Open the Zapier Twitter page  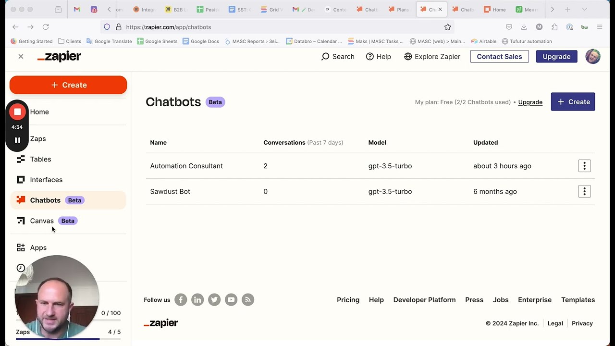214,300
